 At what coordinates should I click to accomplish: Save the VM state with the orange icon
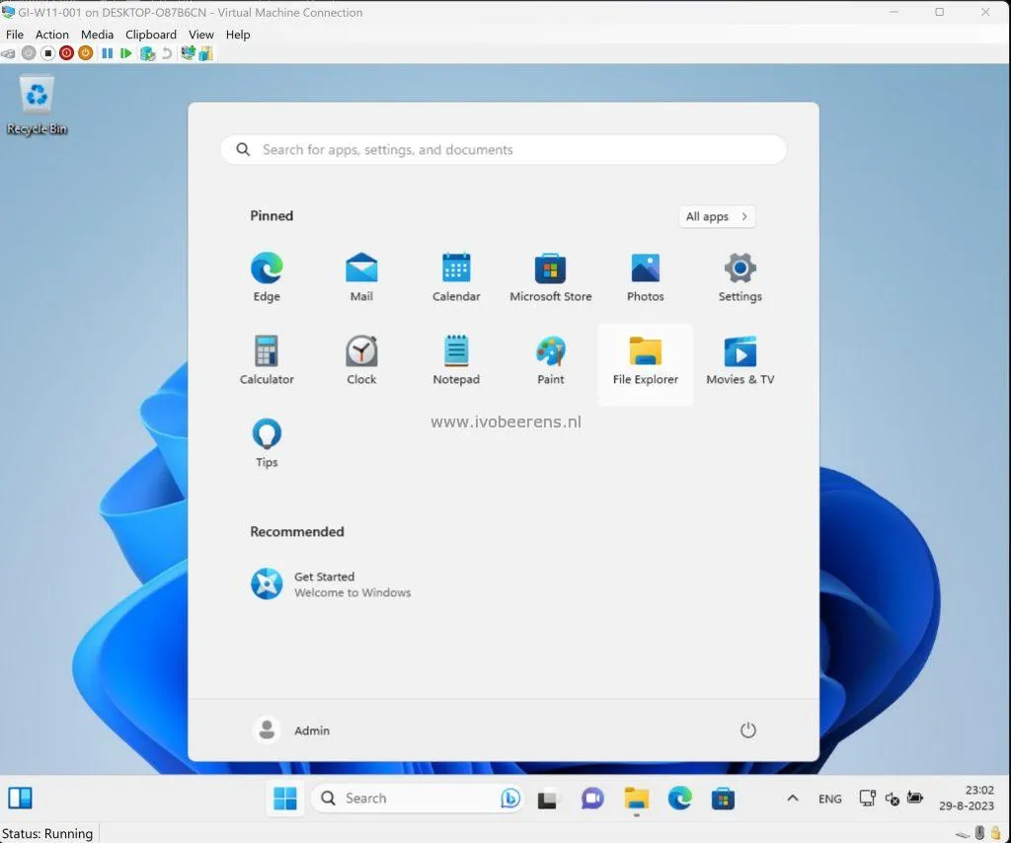(85, 53)
